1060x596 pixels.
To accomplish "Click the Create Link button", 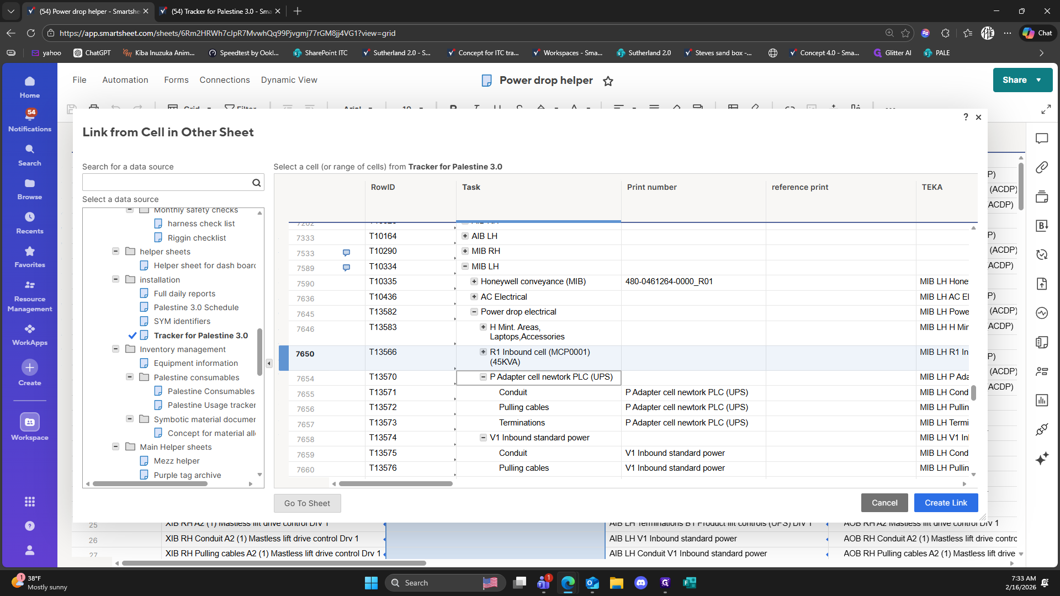I will (946, 503).
